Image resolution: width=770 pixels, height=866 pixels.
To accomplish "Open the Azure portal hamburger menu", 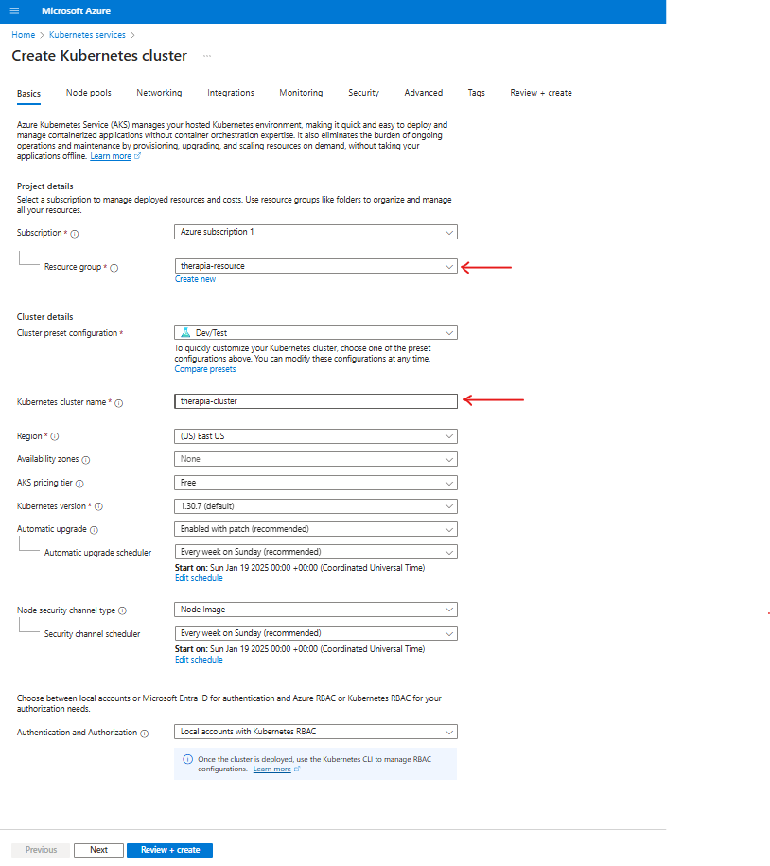I will (x=14, y=11).
